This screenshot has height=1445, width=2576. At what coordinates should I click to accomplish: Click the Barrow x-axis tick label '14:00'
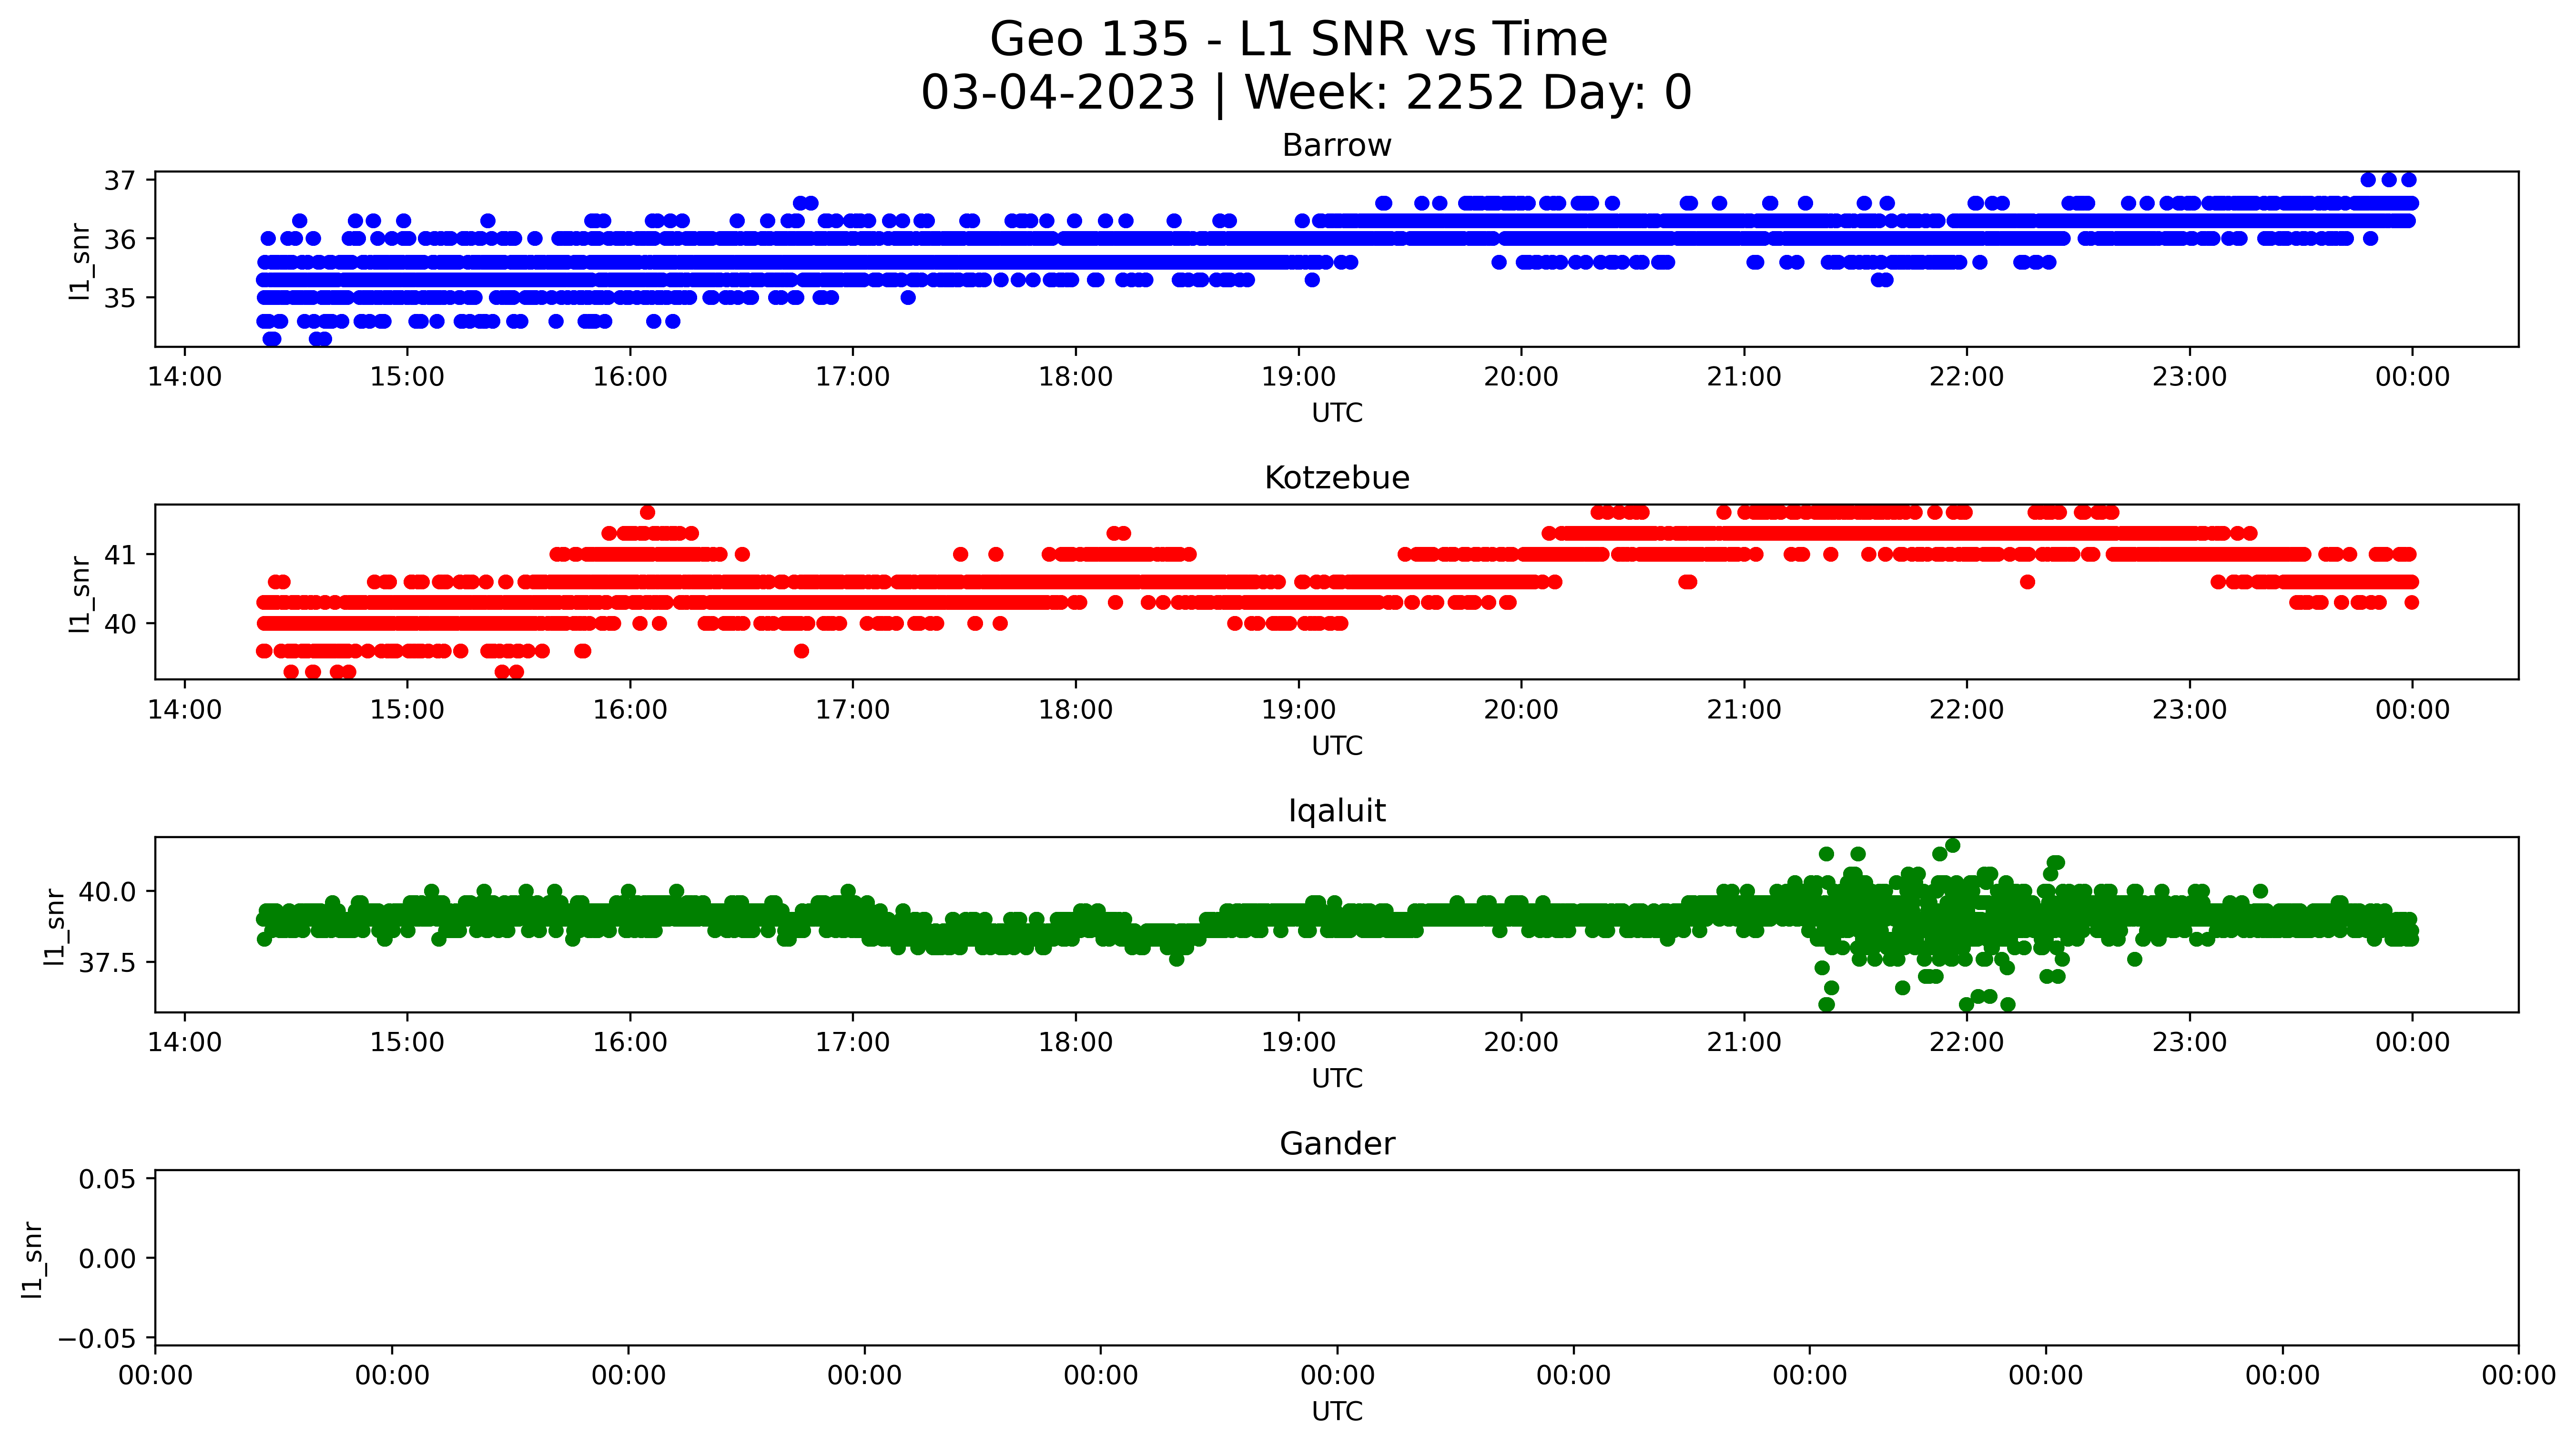point(184,377)
